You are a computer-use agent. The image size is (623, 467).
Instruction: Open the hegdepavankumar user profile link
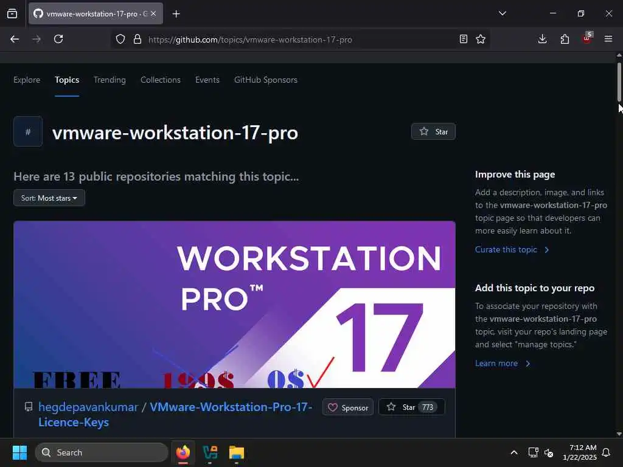(x=88, y=407)
